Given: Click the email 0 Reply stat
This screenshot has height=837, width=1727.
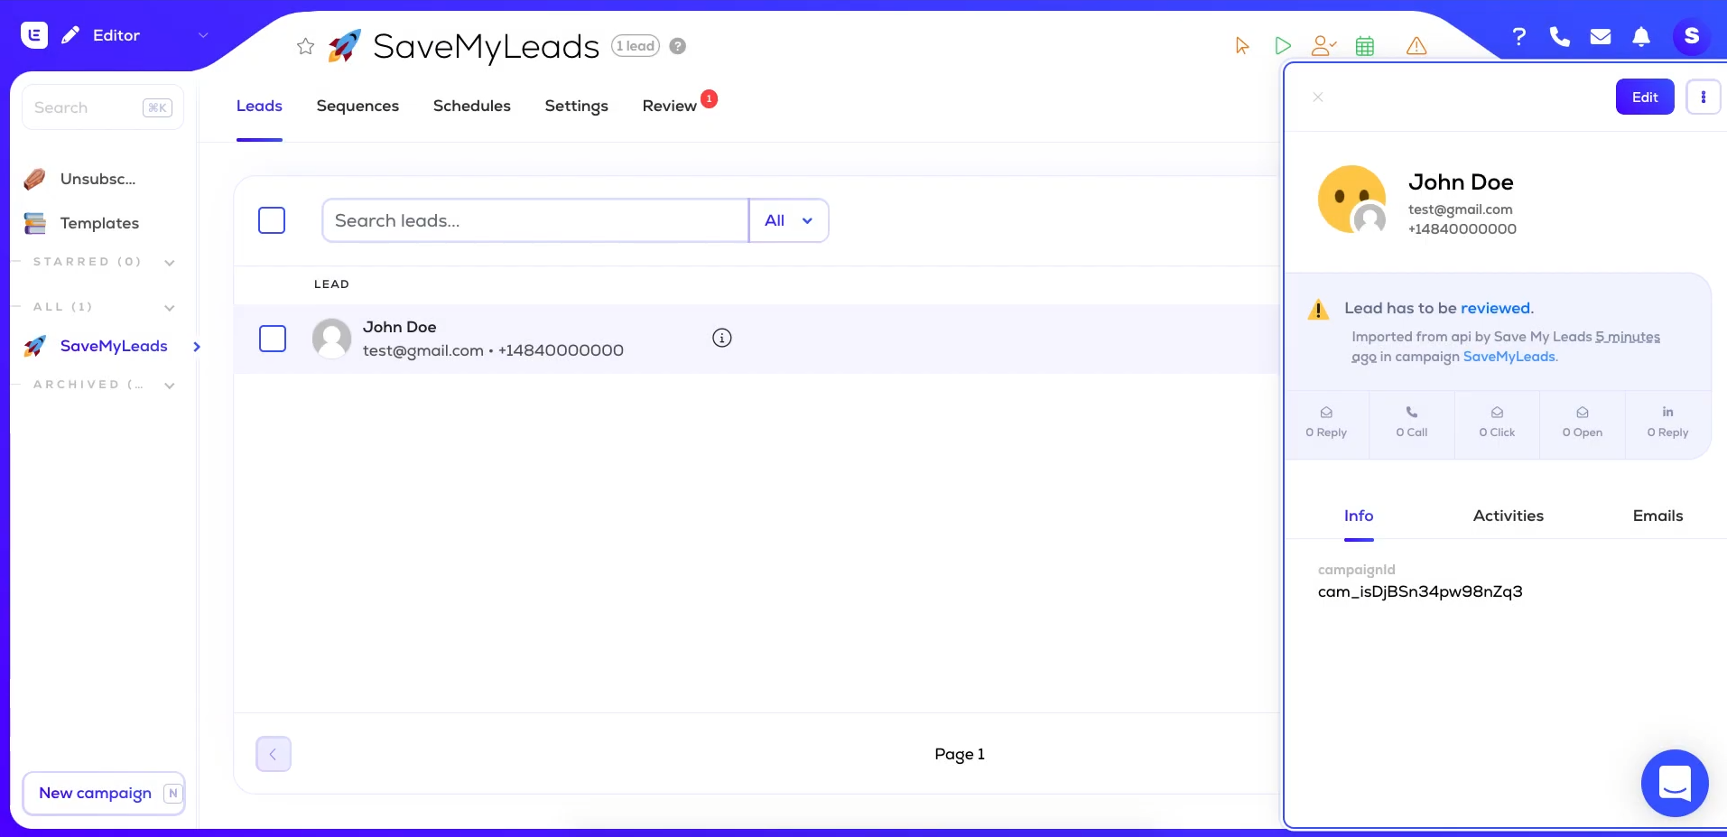Looking at the screenshot, I should [1326, 423].
